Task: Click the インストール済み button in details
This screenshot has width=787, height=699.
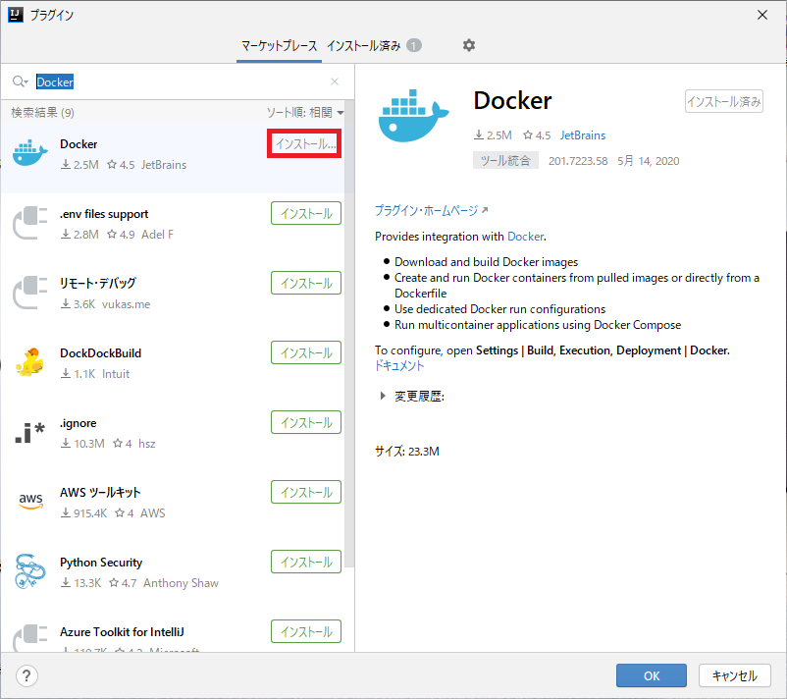Action: tap(724, 101)
